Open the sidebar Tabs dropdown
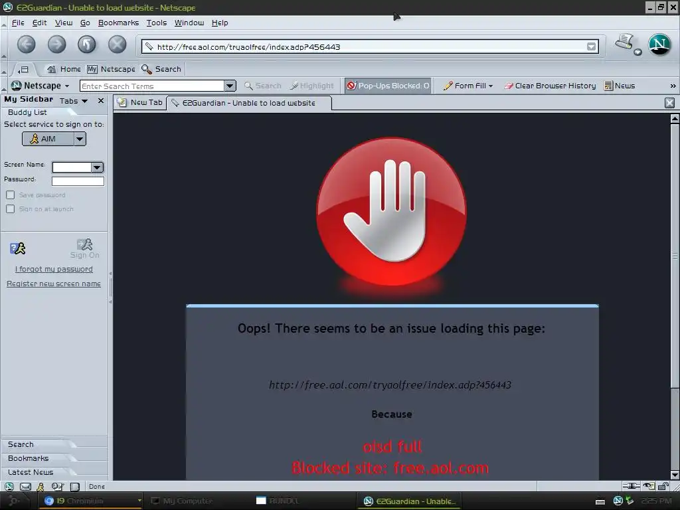Image resolution: width=680 pixels, height=510 pixels. point(74,101)
